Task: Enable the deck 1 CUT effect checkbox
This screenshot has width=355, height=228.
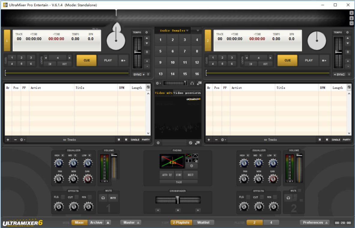Action: [x=77, y=197]
